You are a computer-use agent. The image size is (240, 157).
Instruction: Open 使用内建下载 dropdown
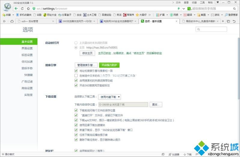(x=110, y=97)
